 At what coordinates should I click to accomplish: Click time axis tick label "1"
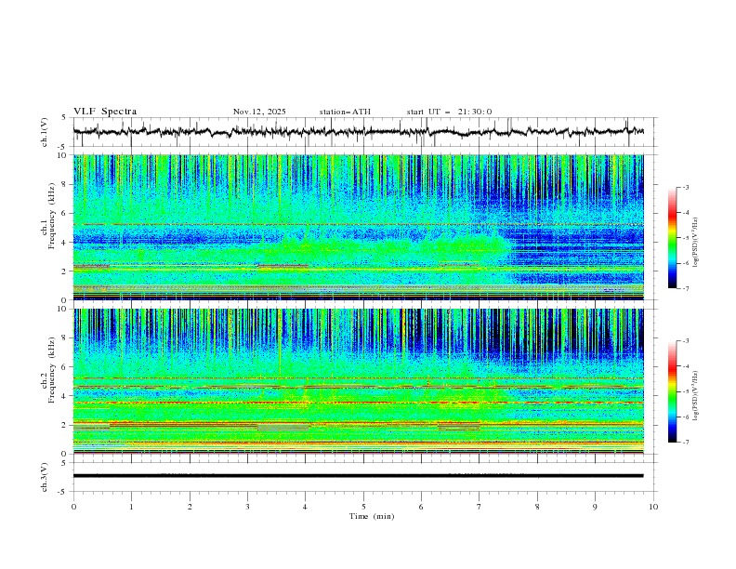(x=131, y=507)
